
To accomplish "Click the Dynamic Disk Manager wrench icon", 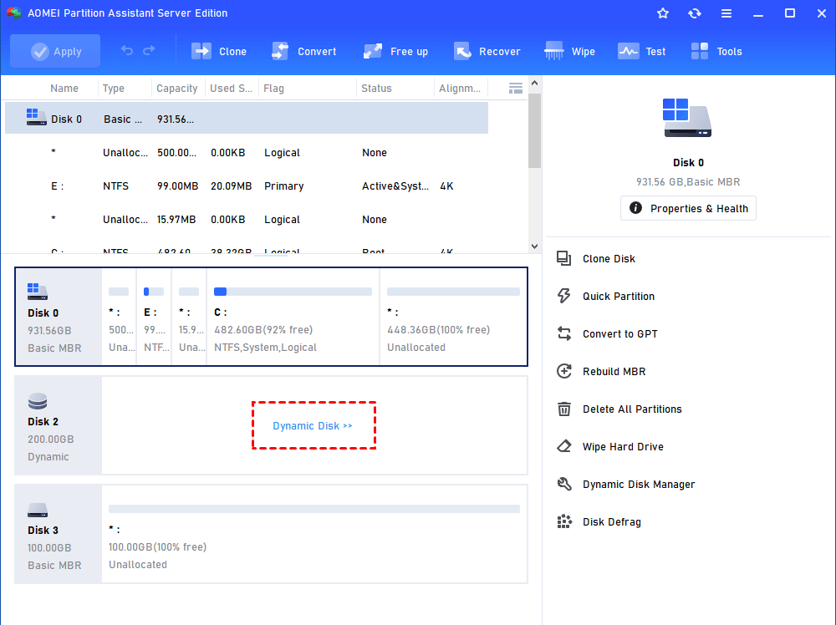I will pos(564,485).
